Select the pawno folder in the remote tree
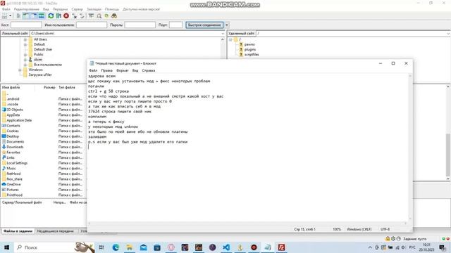This screenshot has height=253, width=451. click(249, 44)
